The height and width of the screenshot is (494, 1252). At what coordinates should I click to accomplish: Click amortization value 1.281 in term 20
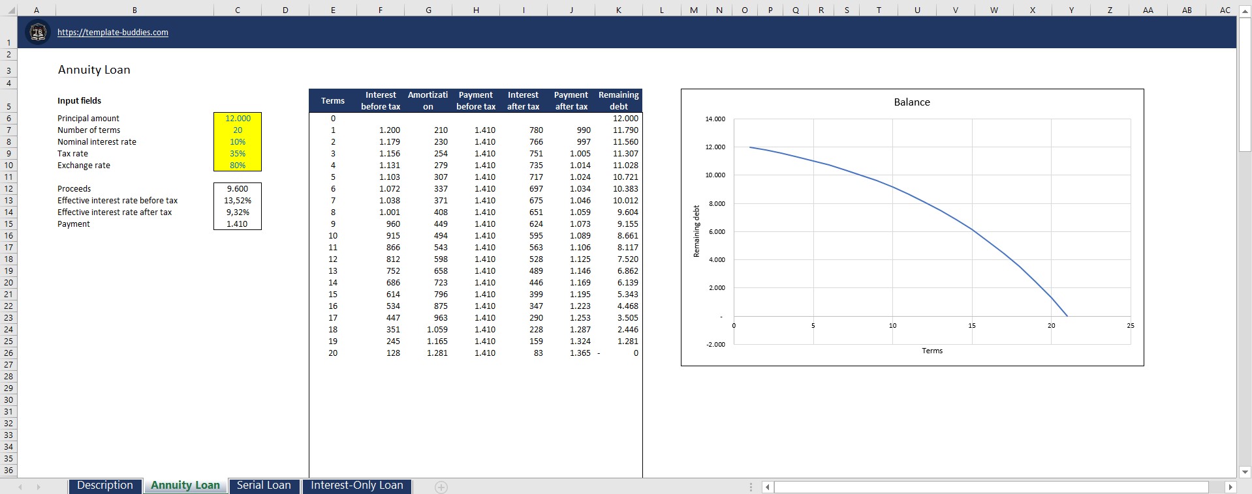click(x=437, y=353)
